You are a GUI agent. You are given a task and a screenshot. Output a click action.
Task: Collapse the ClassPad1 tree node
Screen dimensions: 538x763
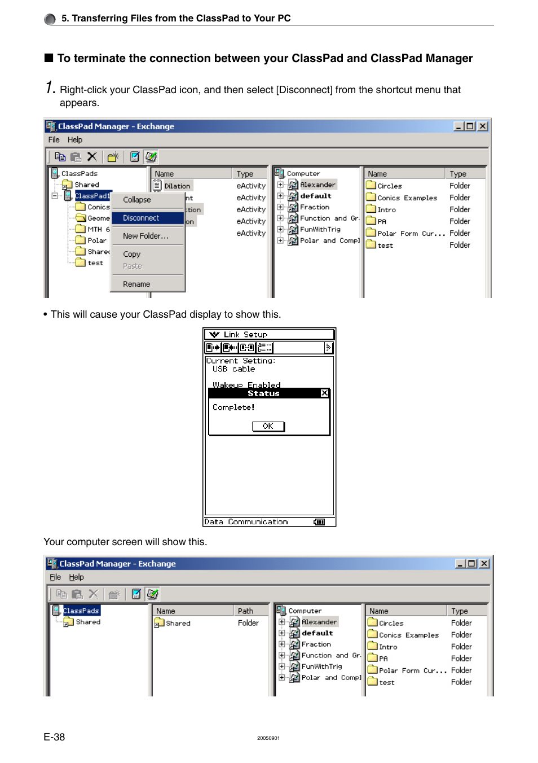[55, 196]
